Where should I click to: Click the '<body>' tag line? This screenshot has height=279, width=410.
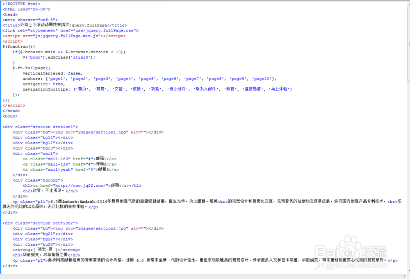[x=10, y=116]
